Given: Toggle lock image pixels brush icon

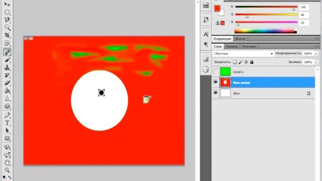Looking at the screenshot, I should [240, 62].
